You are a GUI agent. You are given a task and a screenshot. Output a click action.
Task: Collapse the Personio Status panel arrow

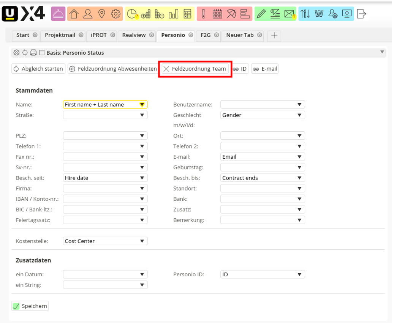tap(382, 52)
